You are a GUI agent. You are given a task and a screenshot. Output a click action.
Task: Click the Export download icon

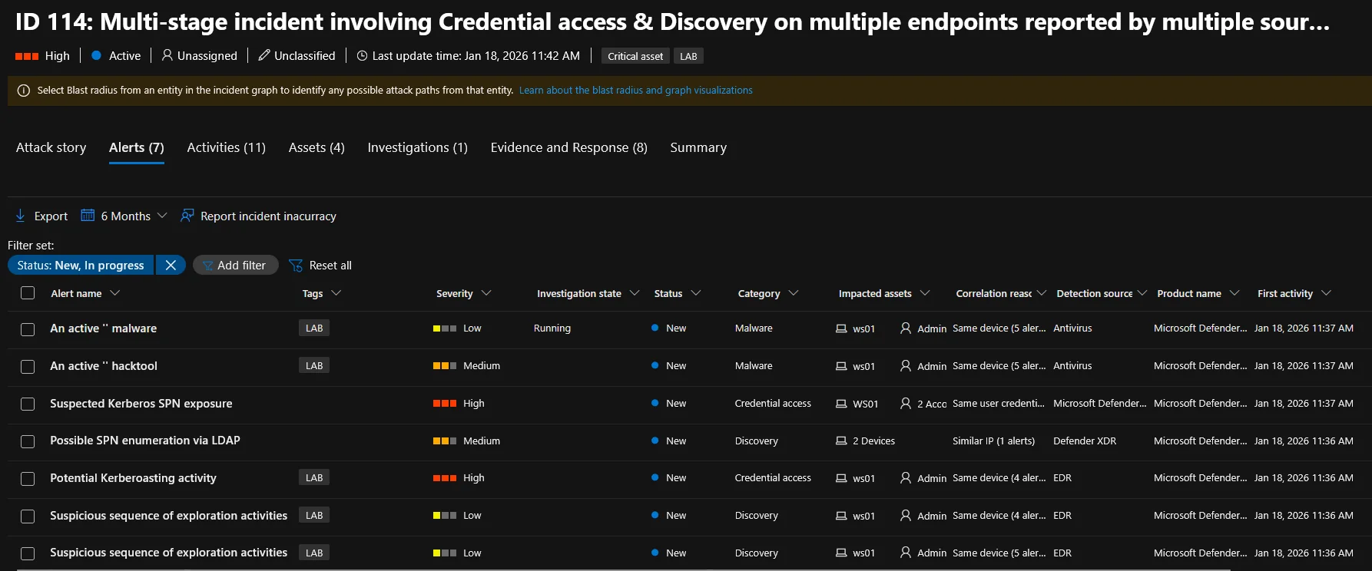(21, 216)
